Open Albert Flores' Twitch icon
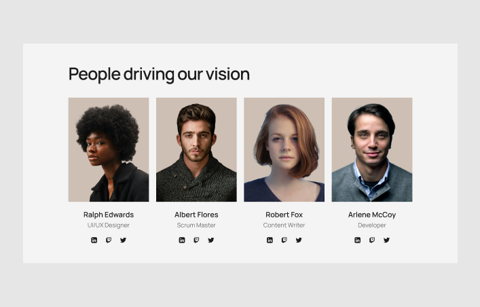Screen dimensions: 480x307 coord(196,240)
